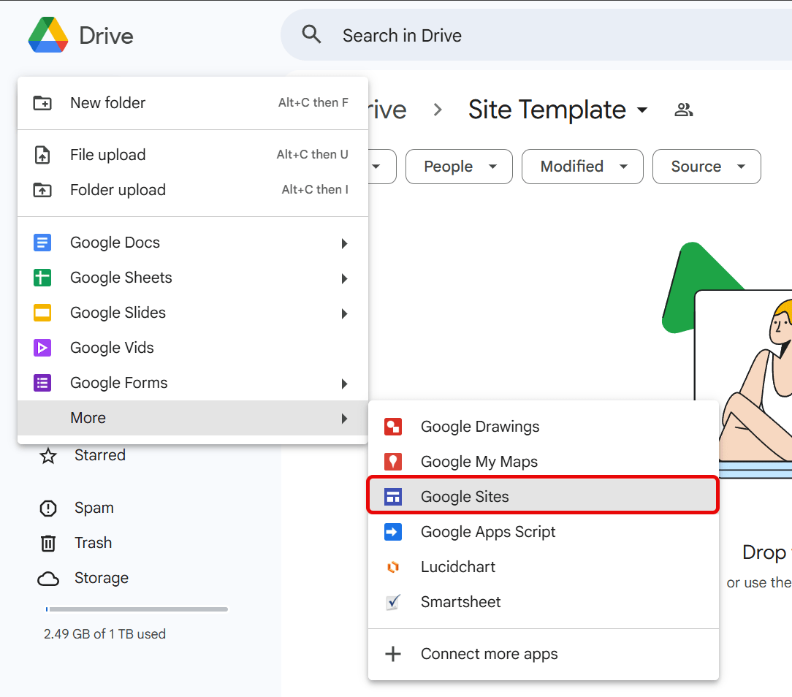Click the Starred star icon
The width and height of the screenshot is (792, 697).
48,456
